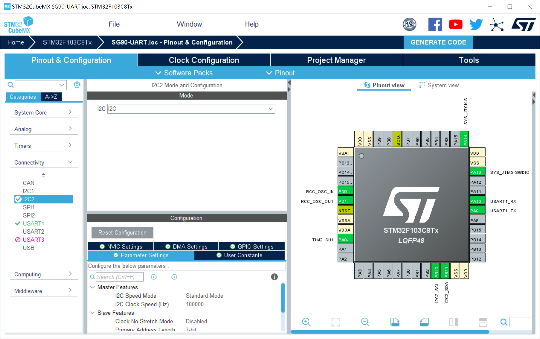Expand the Middleware category
Viewport: 540px width, 339px height.
(43, 291)
